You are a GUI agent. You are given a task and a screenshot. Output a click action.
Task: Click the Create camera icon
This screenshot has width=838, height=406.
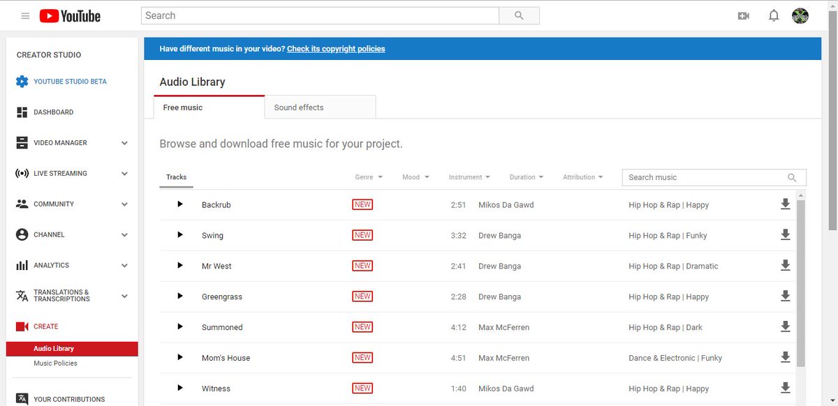(x=22, y=326)
